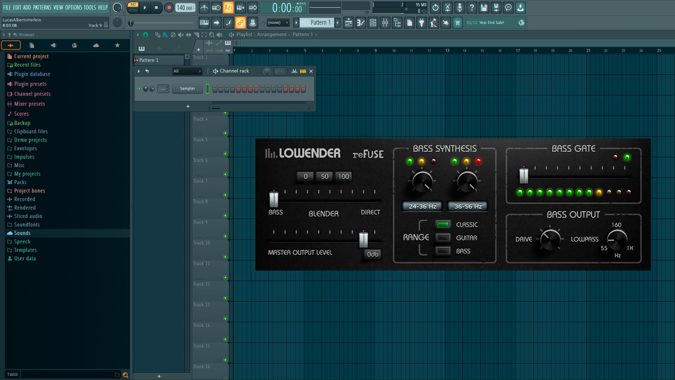
Task: Open the metronome toggle in the toolbar
Action: 204,7
